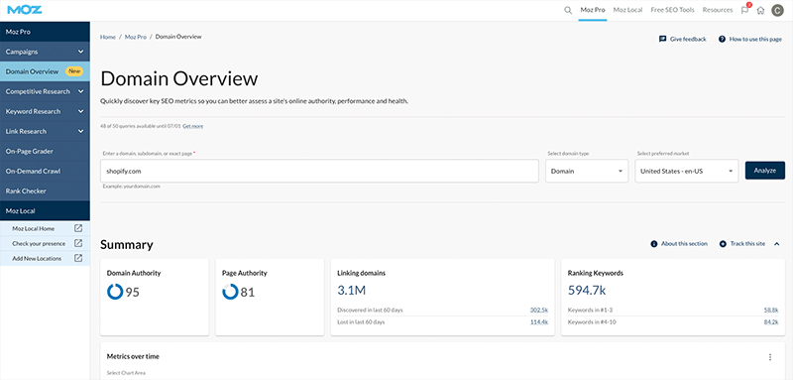Open On-Page Grader in sidebar
The height and width of the screenshot is (380, 793).
[x=45, y=151]
